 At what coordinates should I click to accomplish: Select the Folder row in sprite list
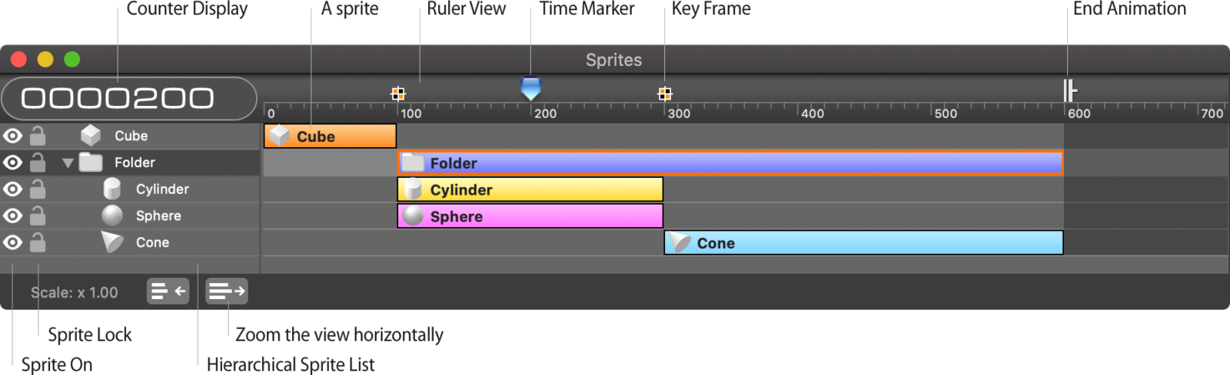135,163
